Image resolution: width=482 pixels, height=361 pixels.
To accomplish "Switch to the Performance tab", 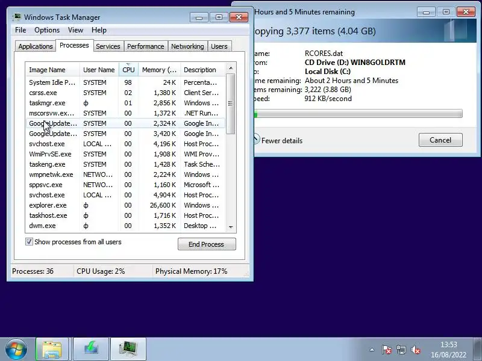I will 146,46.
